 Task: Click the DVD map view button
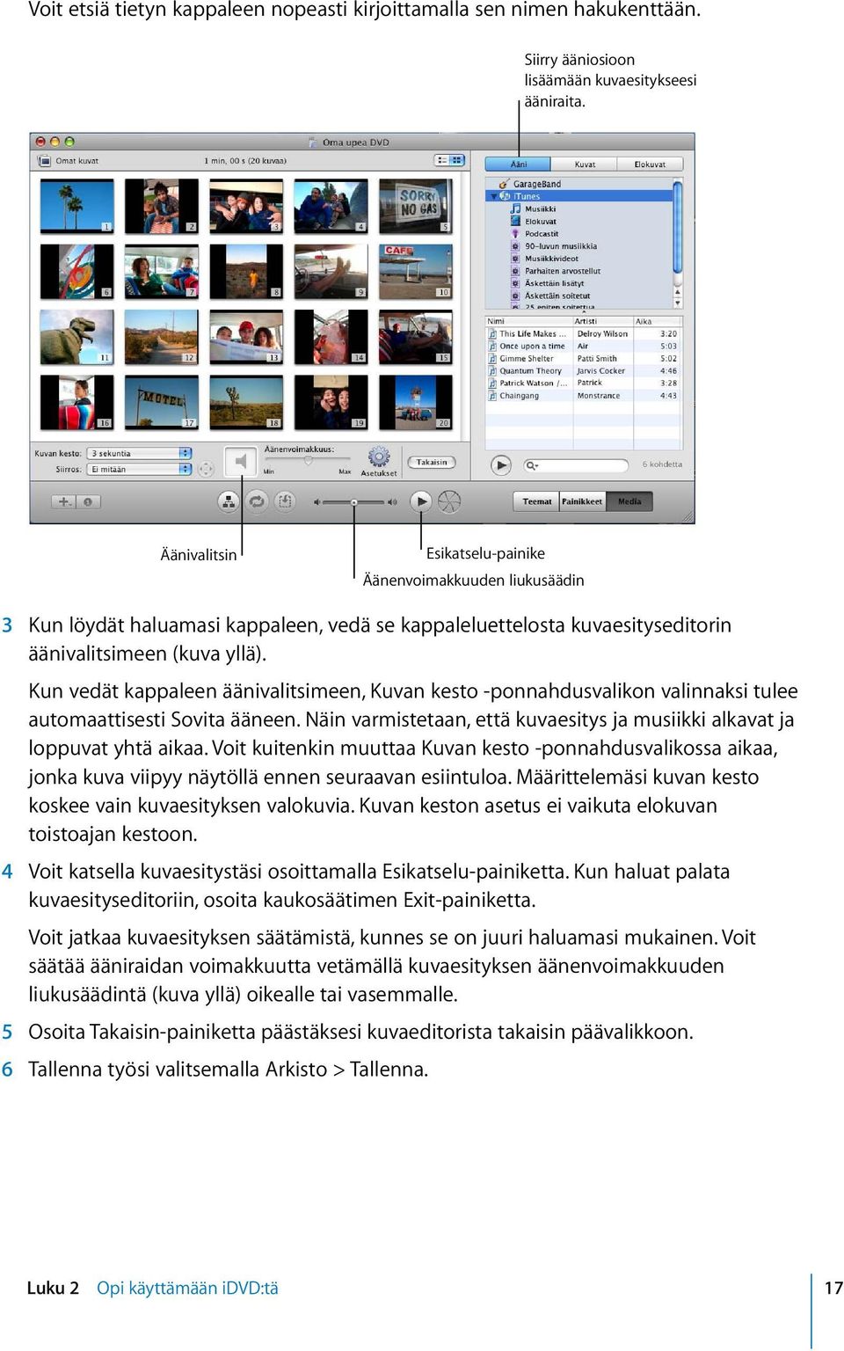229,501
